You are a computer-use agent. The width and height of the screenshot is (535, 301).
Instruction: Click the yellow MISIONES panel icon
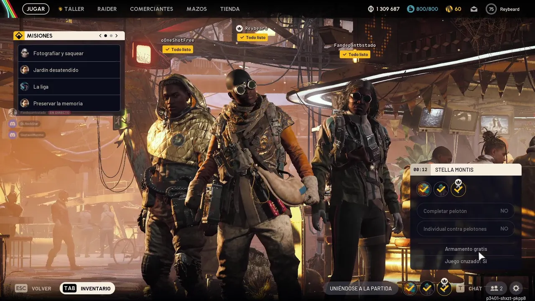click(18, 36)
